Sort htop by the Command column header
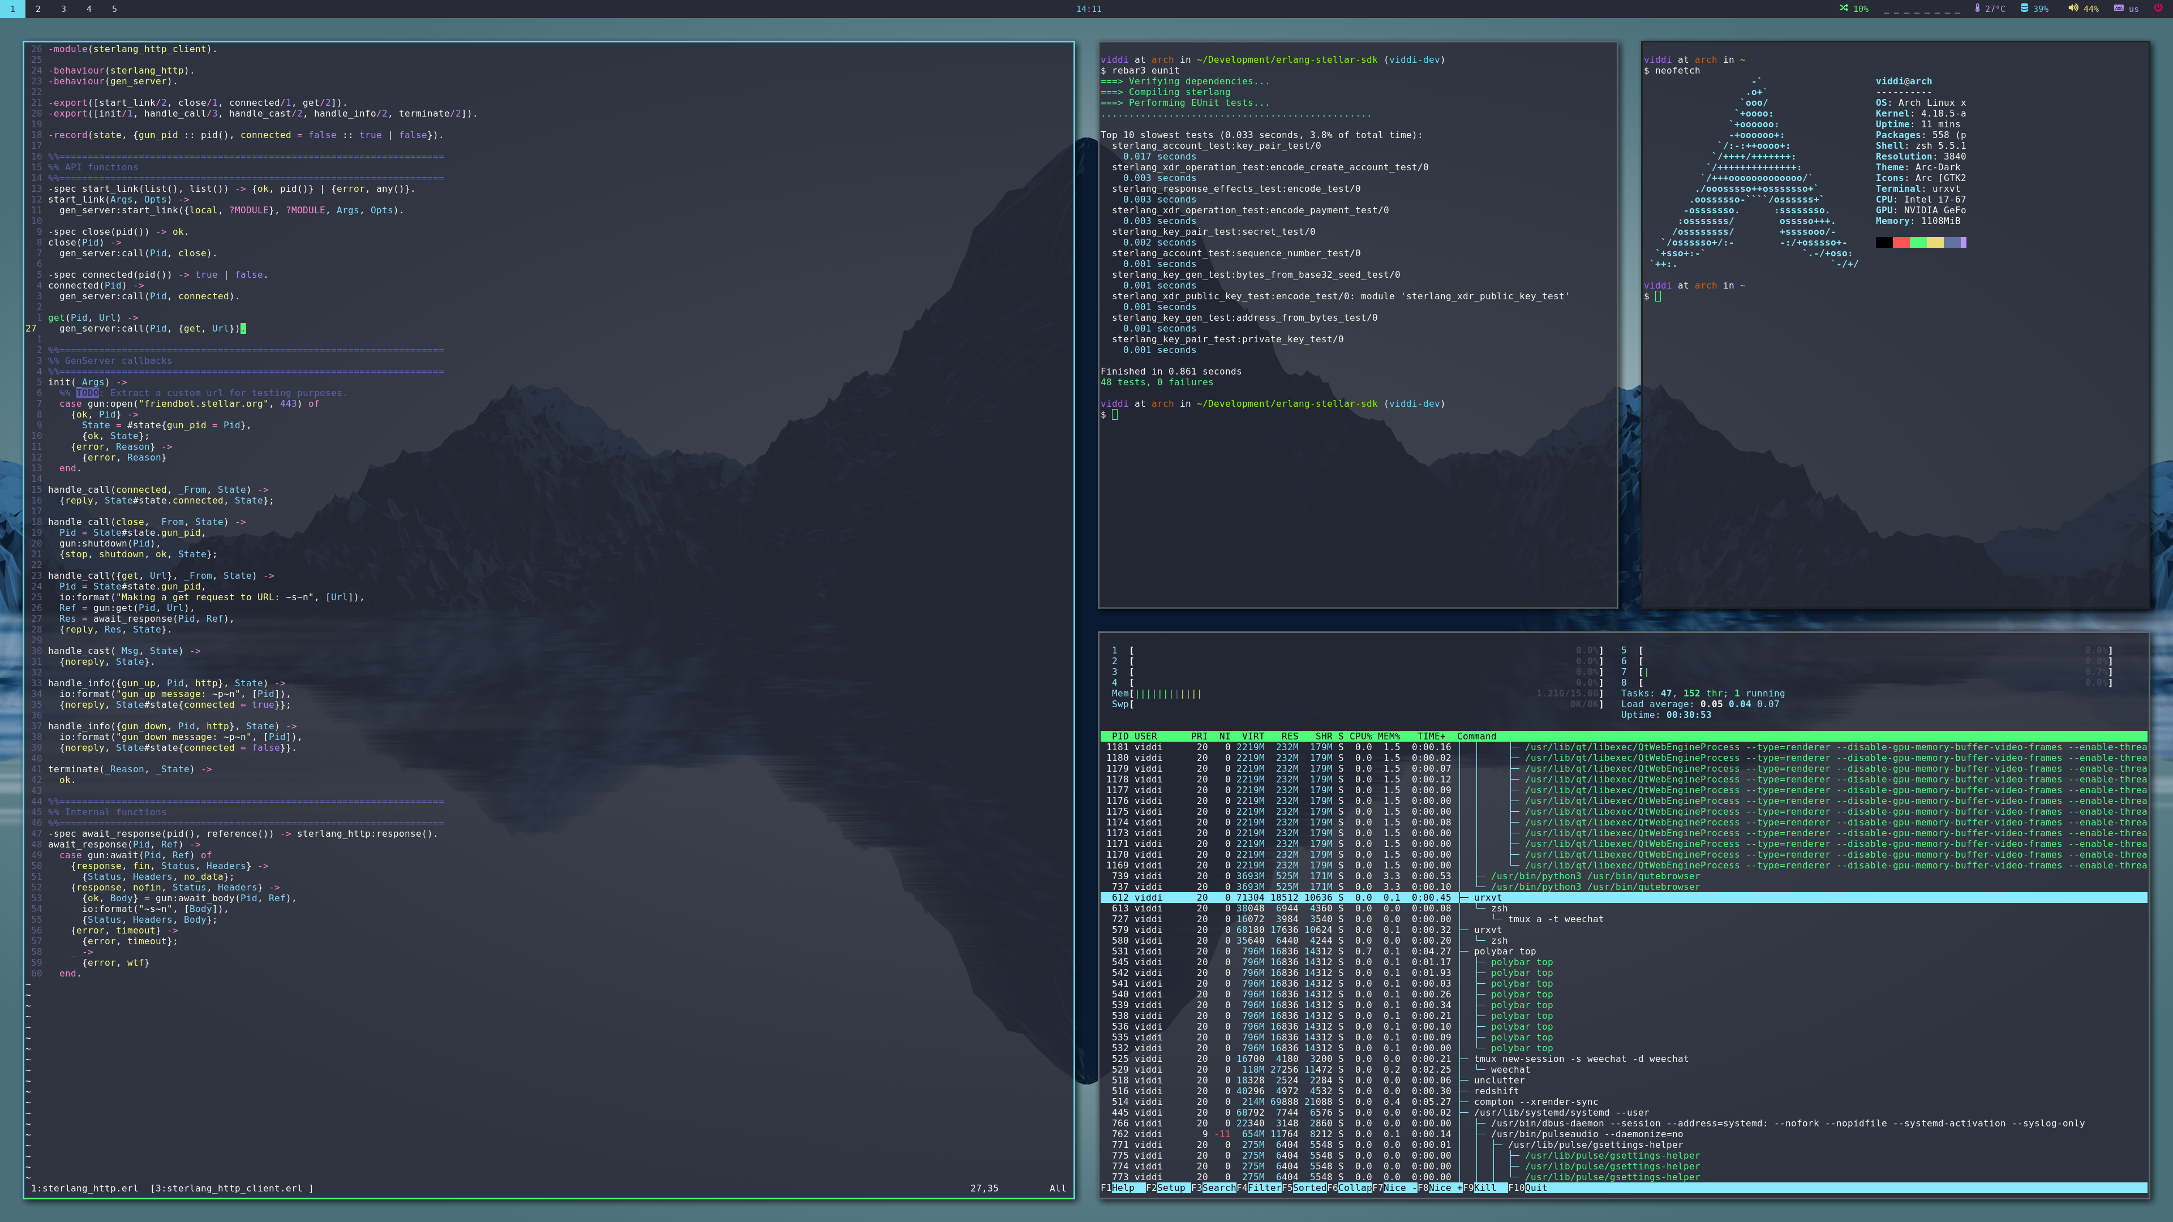The height and width of the screenshot is (1222, 2173). click(x=1476, y=736)
